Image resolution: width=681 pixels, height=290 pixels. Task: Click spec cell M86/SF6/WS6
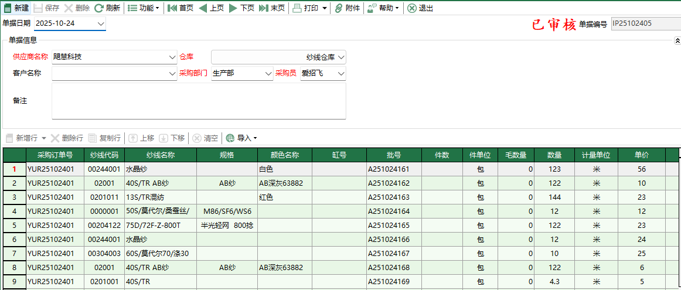click(227, 211)
